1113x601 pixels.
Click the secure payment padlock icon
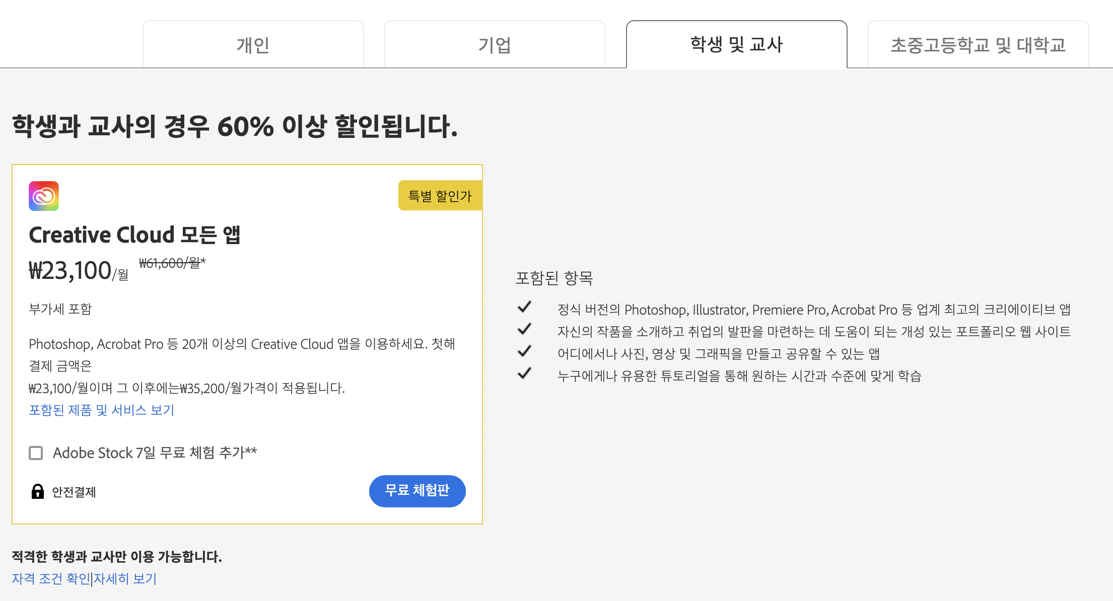(x=37, y=491)
